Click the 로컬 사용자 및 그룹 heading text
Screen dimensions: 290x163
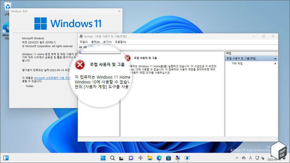point(145,58)
